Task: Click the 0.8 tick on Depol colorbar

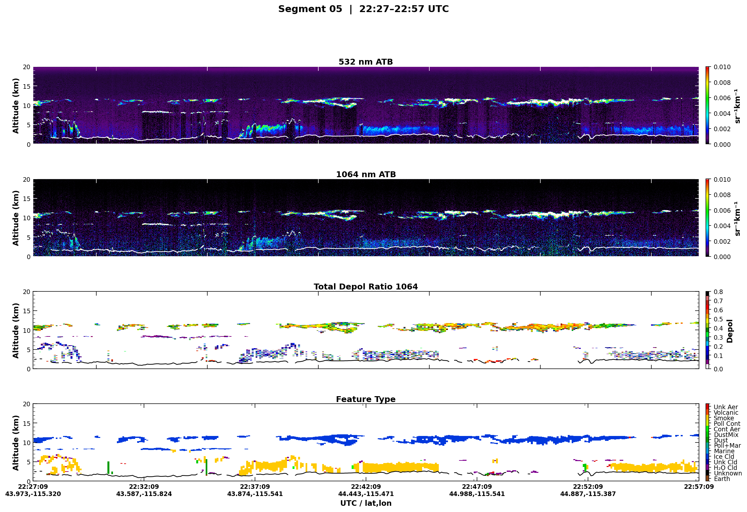Action: [x=719, y=292]
